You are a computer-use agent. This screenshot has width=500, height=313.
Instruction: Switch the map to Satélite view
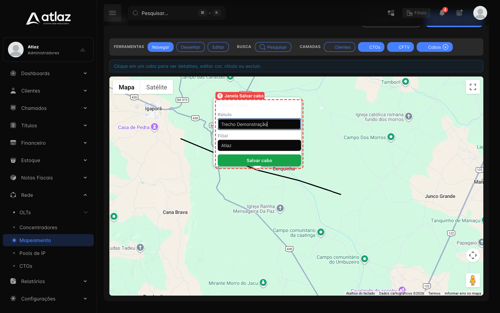[x=157, y=87]
